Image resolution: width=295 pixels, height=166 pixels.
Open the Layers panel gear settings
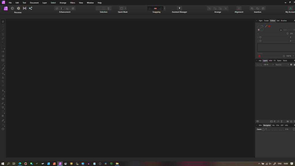tap(291, 65)
